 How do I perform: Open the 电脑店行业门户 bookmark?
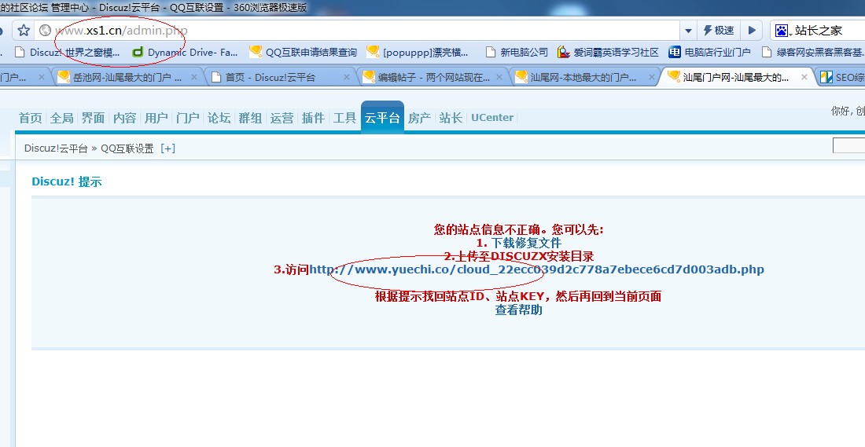coord(709,53)
